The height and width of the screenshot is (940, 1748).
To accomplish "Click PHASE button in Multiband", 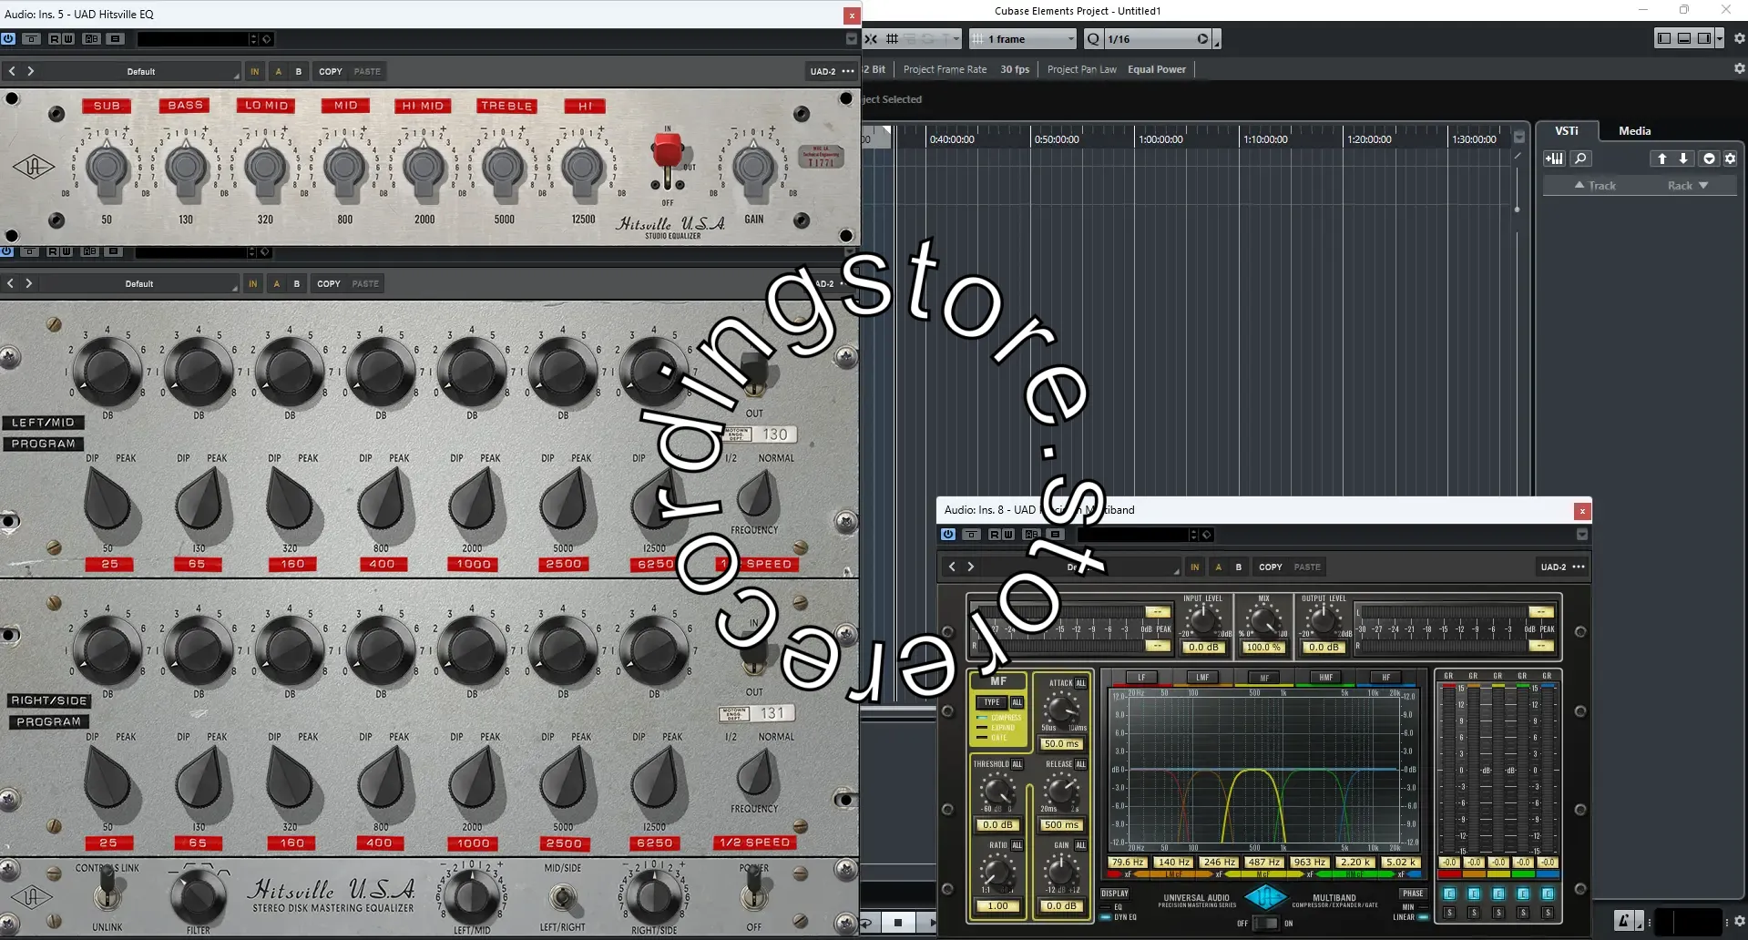I will pyautogui.click(x=1413, y=894).
